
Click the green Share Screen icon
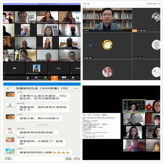45,78
